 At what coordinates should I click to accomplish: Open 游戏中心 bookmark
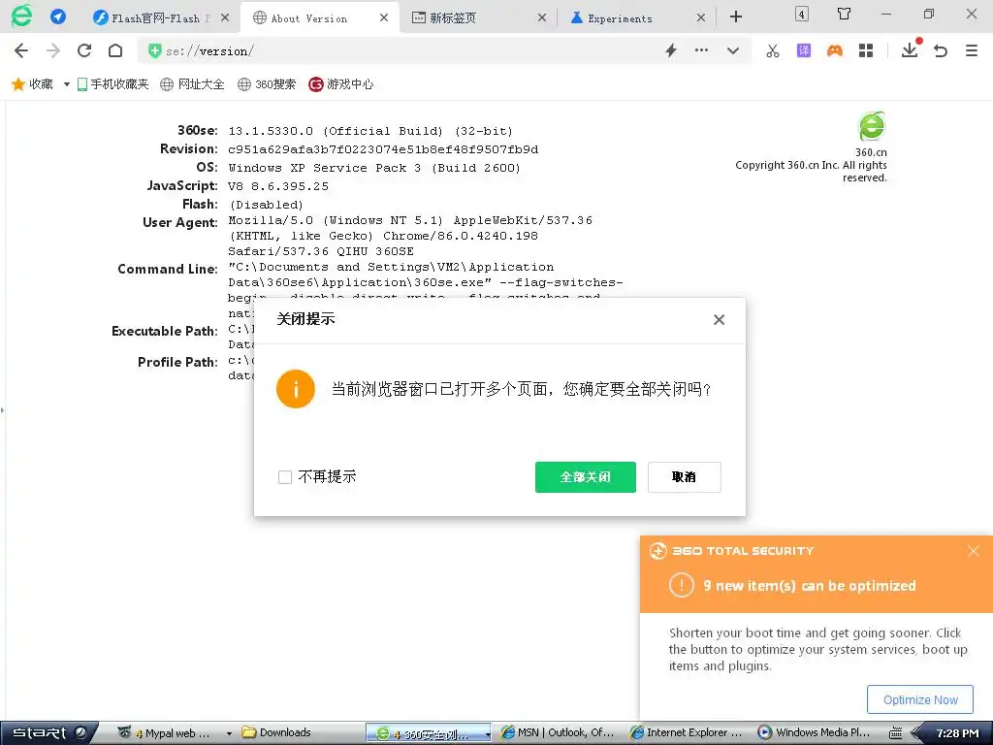(340, 84)
